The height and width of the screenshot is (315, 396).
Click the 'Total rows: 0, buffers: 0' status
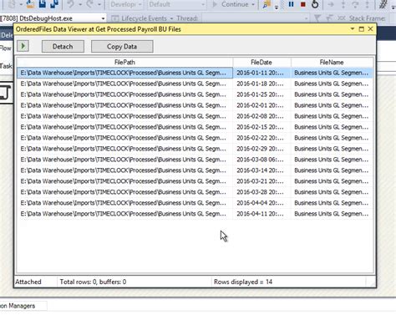point(93,282)
